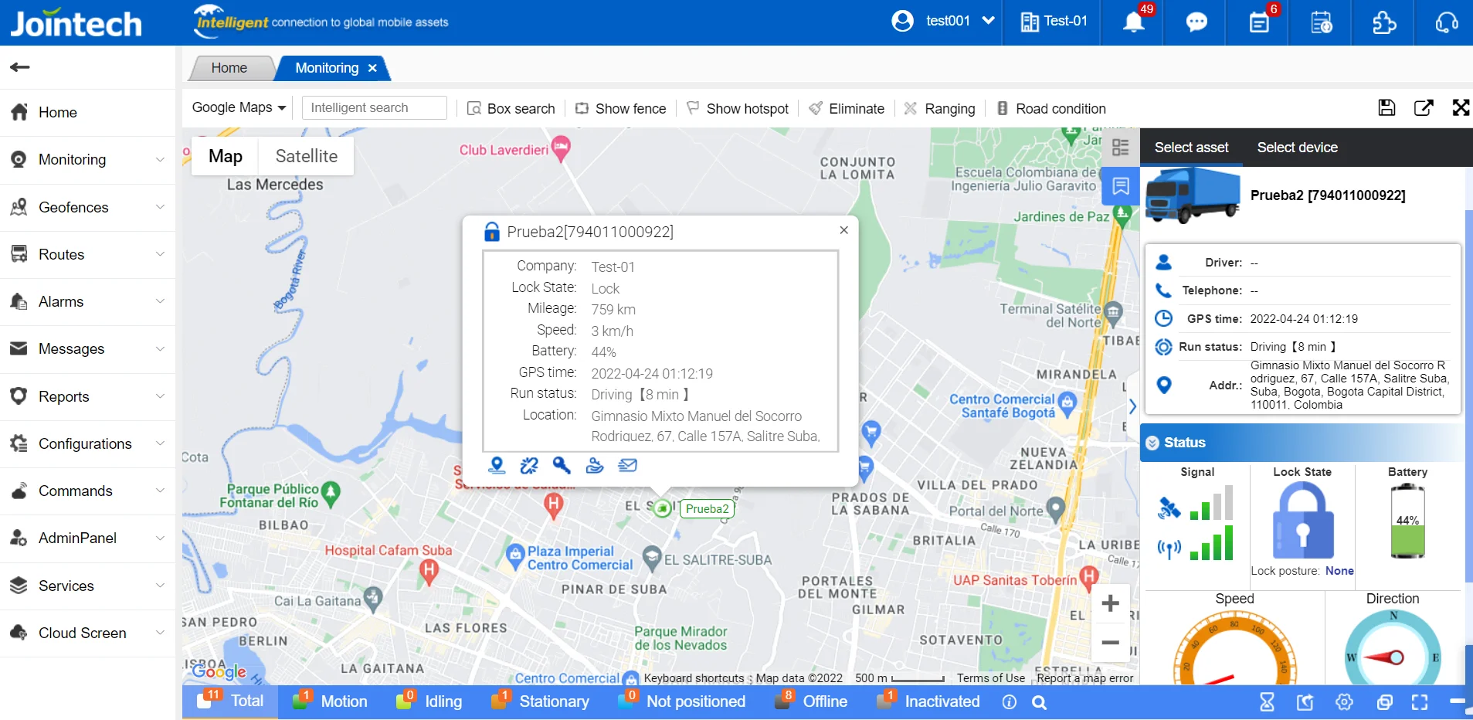Open the chat messages bubble icon
Image resolution: width=1473 pixels, height=720 pixels.
coord(1196,22)
